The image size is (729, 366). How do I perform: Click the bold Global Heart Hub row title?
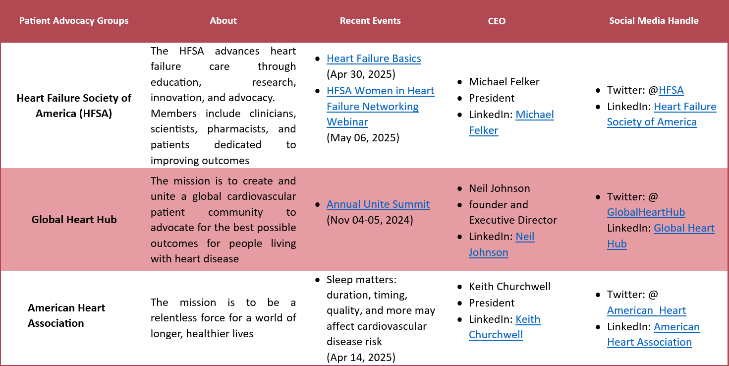click(74, 219)
